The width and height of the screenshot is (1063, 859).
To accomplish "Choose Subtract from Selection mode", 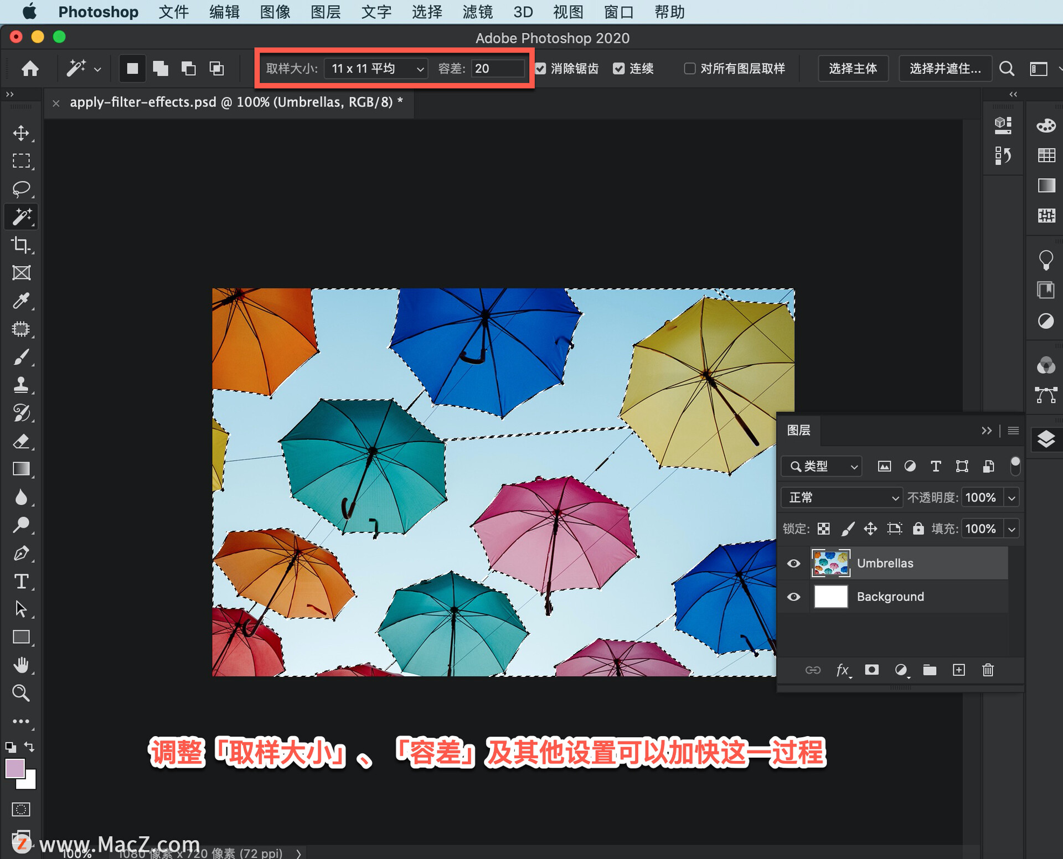I will [x=189, y=69].
